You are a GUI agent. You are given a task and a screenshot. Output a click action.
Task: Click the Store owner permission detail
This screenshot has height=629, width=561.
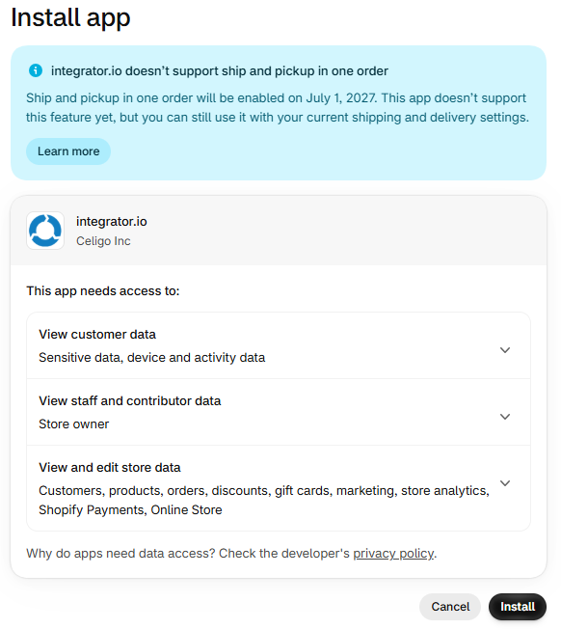point(73,424)
